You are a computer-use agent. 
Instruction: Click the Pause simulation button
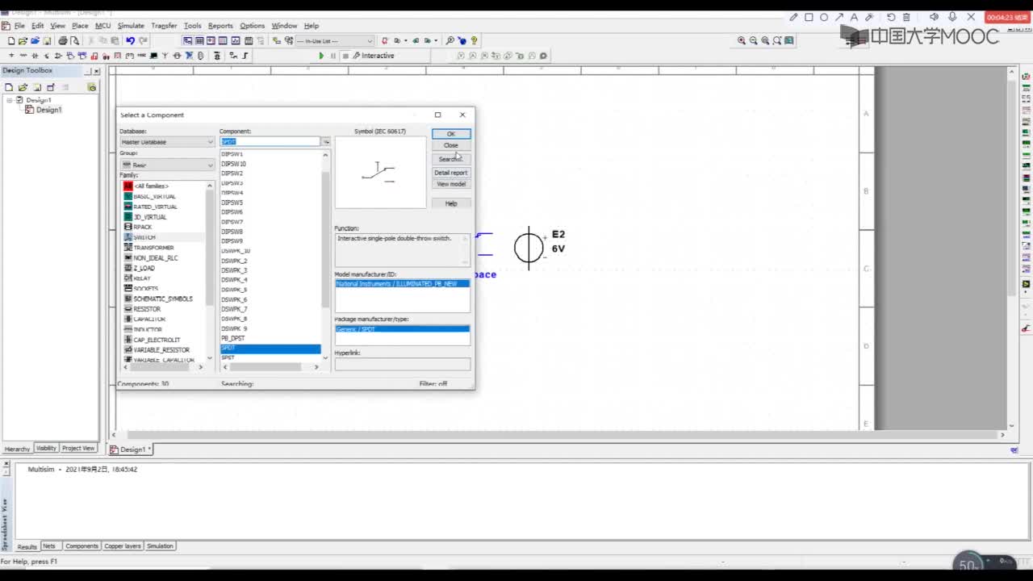pyautogui.click(x=332, y=56)
